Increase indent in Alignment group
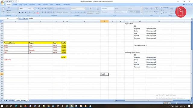This screenshot has height=108, width=193. (x=54, y=12)
